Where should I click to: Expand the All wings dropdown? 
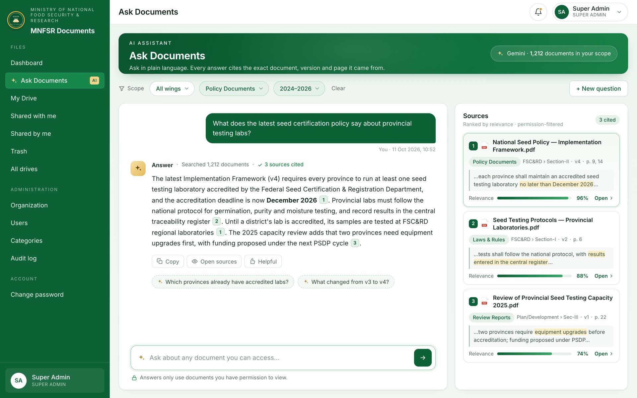tap(172, 89)
